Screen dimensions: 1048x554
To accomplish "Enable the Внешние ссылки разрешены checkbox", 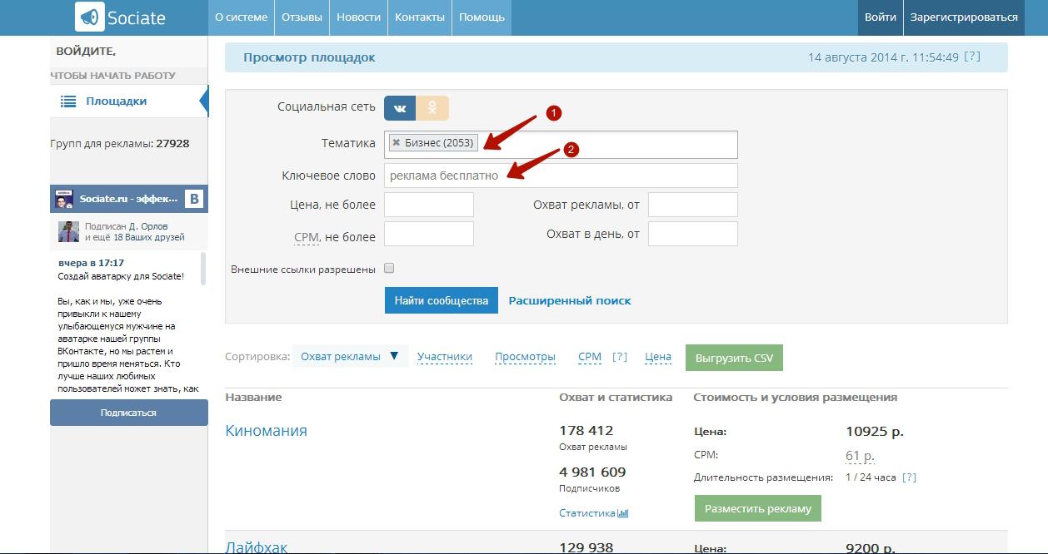I will point(389,269).
